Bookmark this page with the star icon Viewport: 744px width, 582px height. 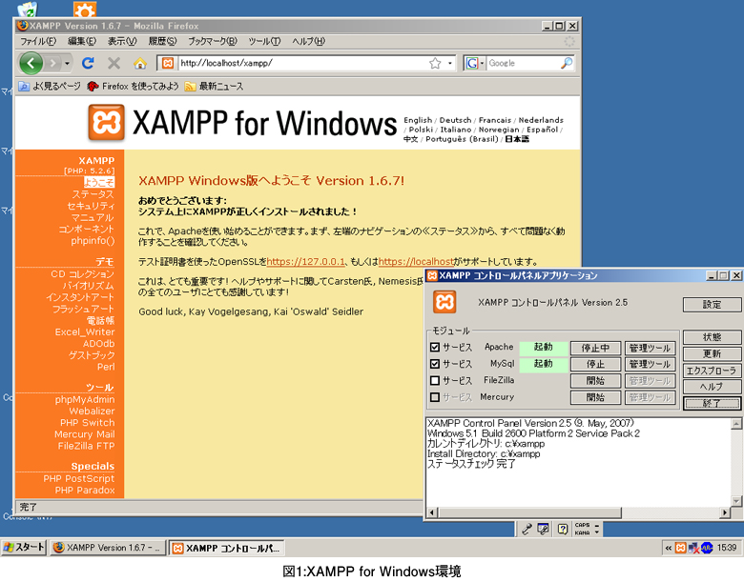(435, 63)
